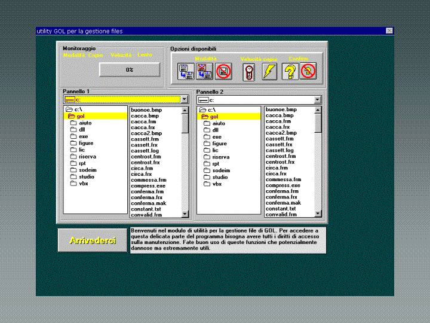430x323 pixels.
Task: Select the copy mode icon under Modalità
Action: click(x=185, y=72)
